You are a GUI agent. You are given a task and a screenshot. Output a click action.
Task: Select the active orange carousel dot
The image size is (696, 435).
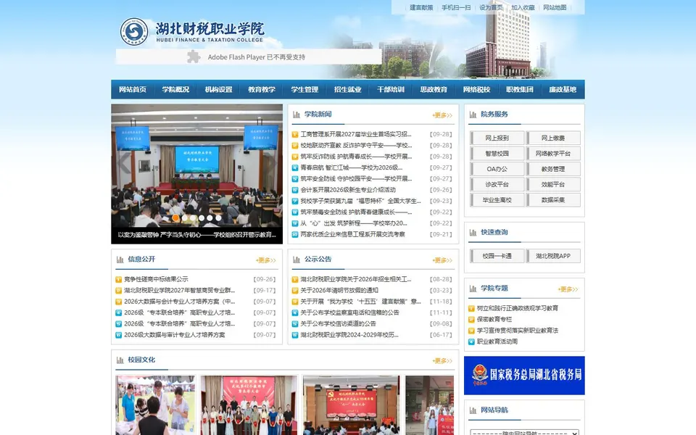(x=175, y=218)
